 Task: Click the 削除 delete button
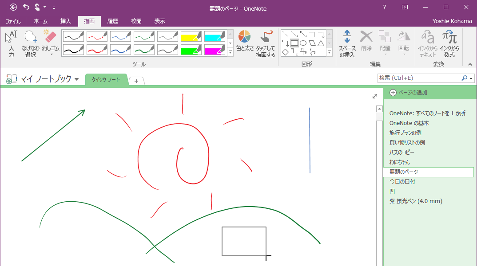[x=366, y=41]
